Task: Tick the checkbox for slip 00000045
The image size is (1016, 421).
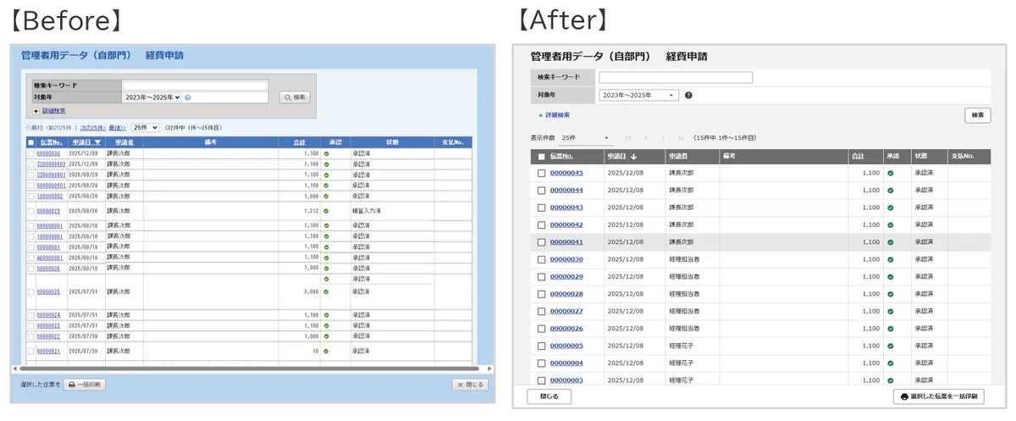Action: point(541,173)
